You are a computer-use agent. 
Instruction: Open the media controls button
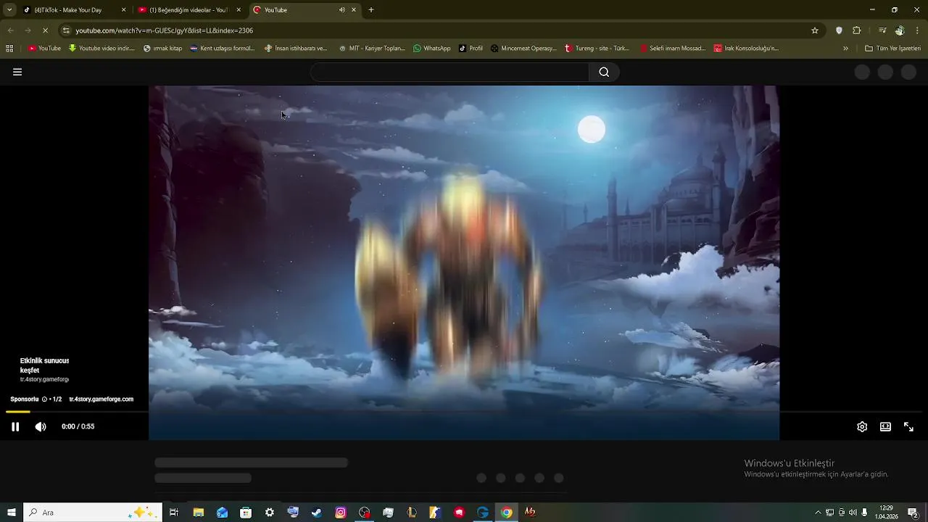click(882, 30)
